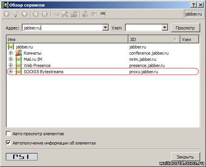Click the vCard info toolbar icon
Viewport: 206px width, 167px height.
pyautogui.click(x=94, y=14)
